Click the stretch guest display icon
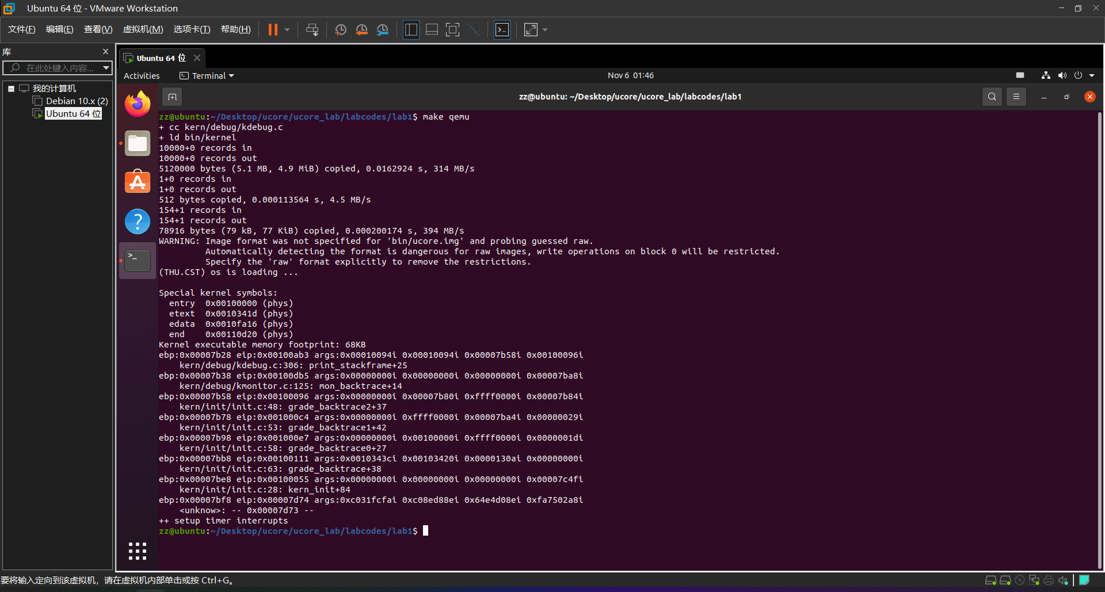The width and height of the screenshot is (1105, 592). click(x=531, y=30)
